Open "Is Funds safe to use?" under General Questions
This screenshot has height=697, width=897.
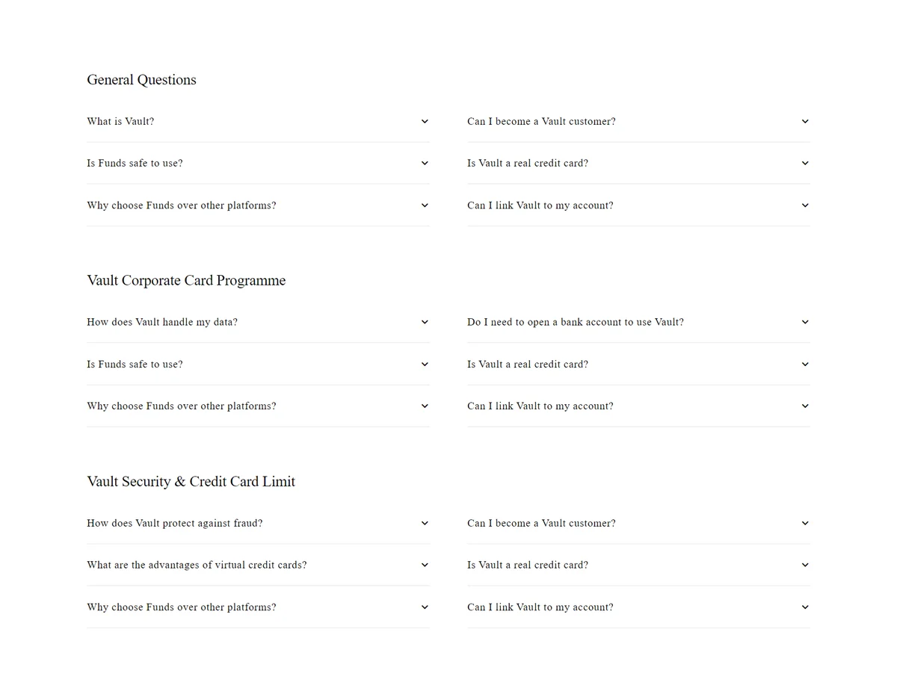[x=258, y=163]
